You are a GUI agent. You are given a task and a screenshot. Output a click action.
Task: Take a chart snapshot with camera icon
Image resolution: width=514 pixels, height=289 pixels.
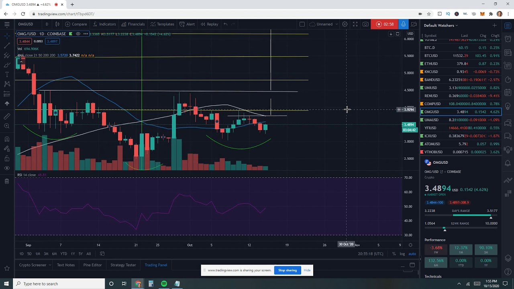[x=365, y=24]
